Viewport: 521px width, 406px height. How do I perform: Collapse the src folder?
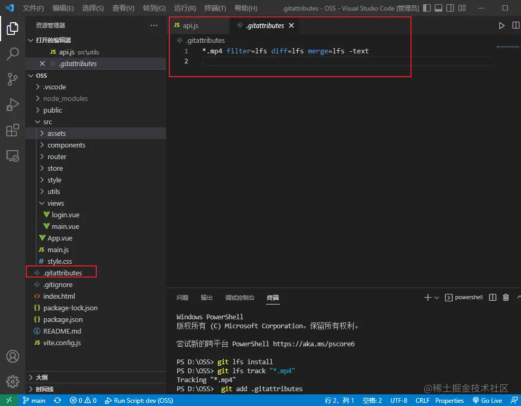[96, 122]
